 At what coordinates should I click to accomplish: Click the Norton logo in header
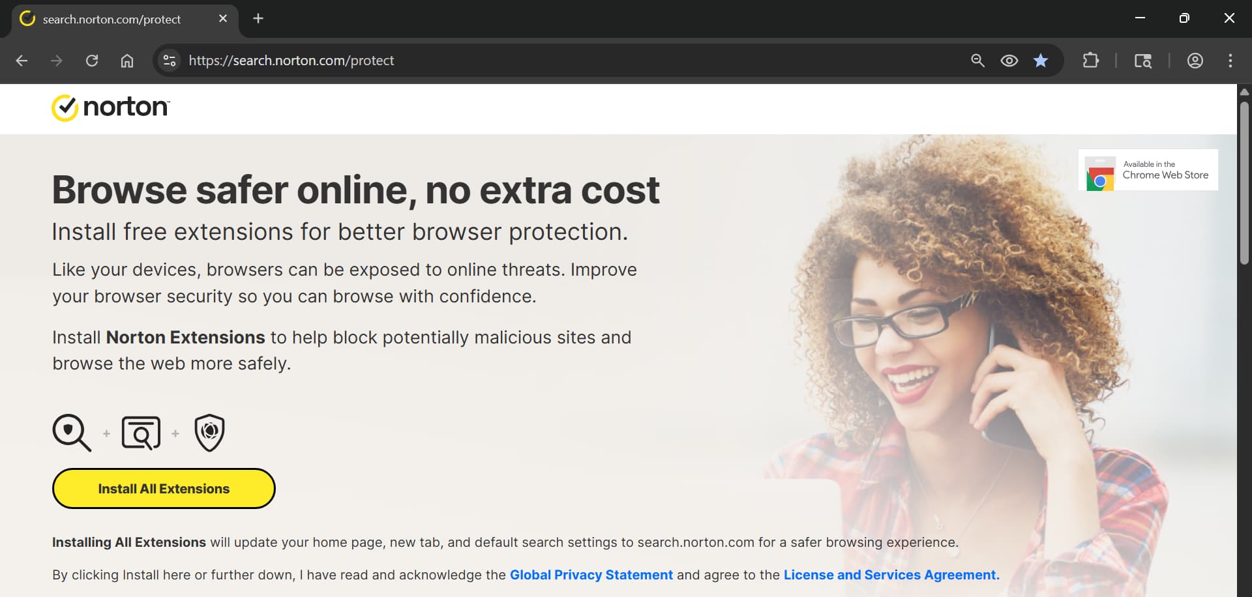111,108
